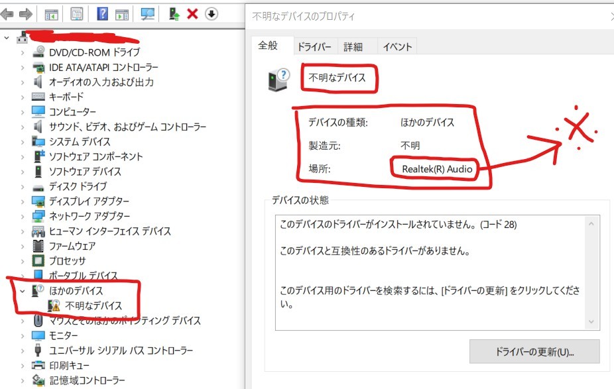Click the device status scrollbar down arrow
The height and width of the screenshot is (389, 614).
tap(592, 320)
